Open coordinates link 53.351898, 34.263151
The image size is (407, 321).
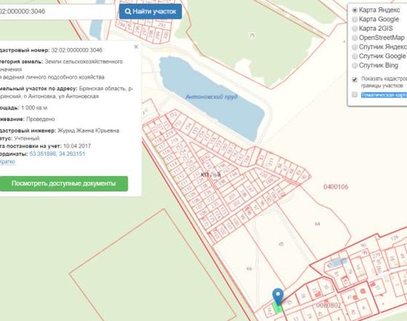(57, 154)
